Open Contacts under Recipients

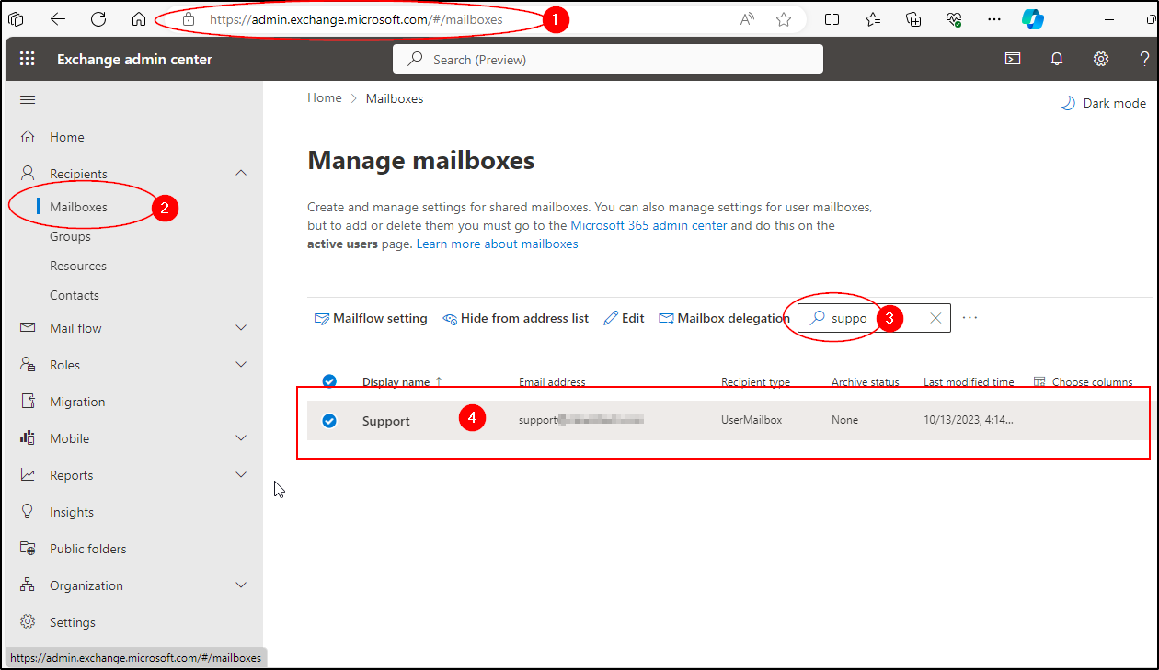(x=75, y=295)
